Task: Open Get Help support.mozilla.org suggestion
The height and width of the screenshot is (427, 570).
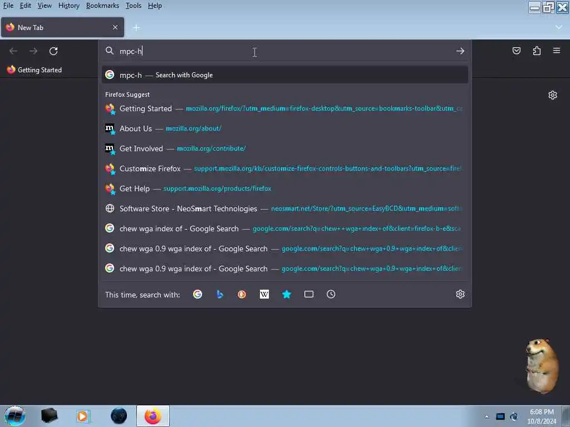Action: pyautogui.click(x=285, y=188)
